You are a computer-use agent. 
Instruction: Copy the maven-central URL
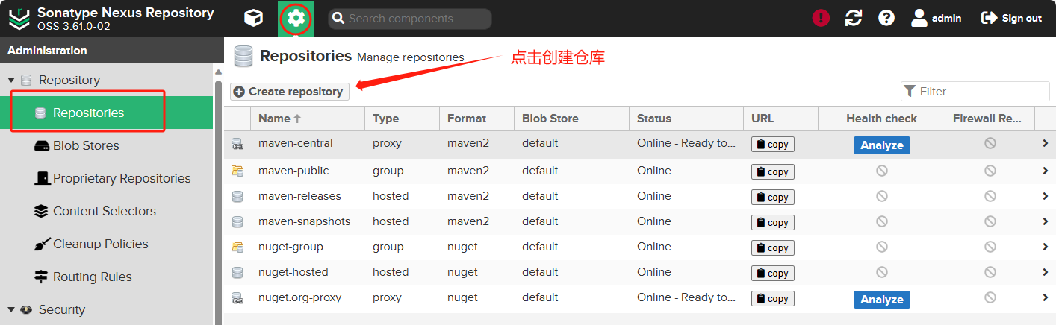[x=772, y=145]
